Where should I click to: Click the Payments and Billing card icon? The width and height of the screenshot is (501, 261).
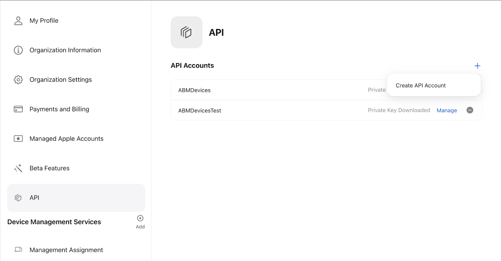pyautogui.click(x=18, y=109)
